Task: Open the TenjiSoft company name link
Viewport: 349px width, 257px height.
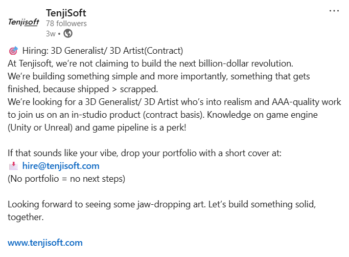Action: tap(66, 13)
